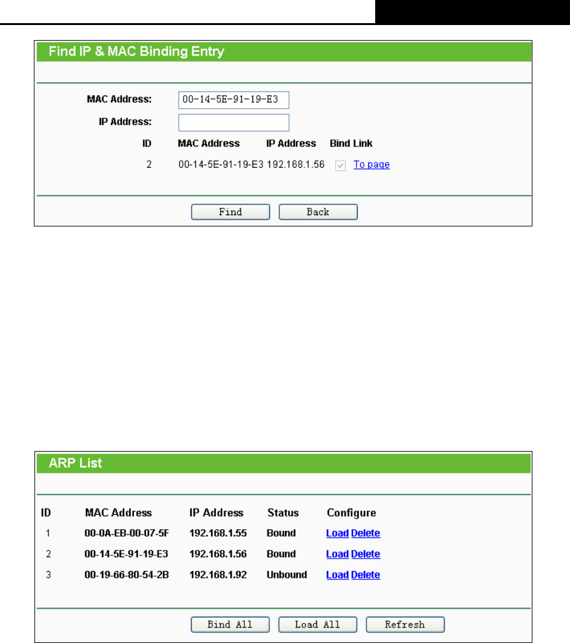
Task: Click the Back button
Action: pyautogui.click(x=318, y=212)
